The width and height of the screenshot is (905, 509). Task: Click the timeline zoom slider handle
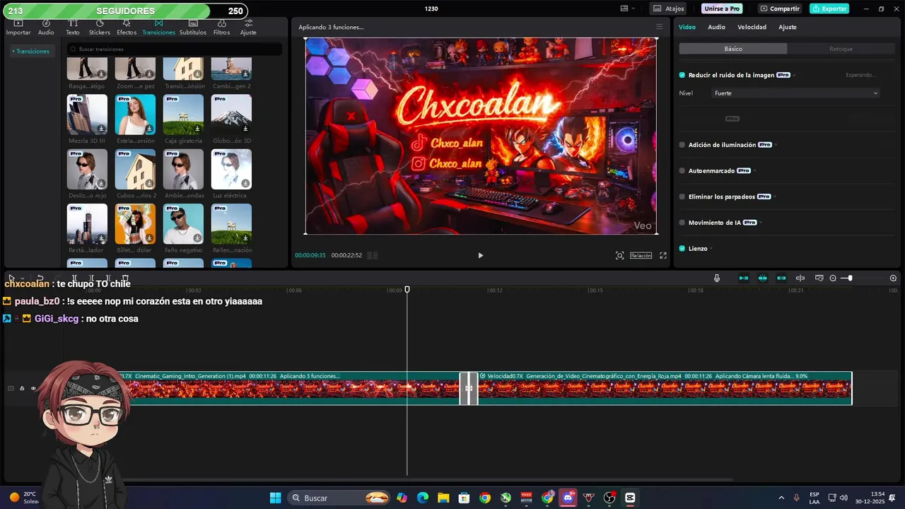(x=850, y=279)
